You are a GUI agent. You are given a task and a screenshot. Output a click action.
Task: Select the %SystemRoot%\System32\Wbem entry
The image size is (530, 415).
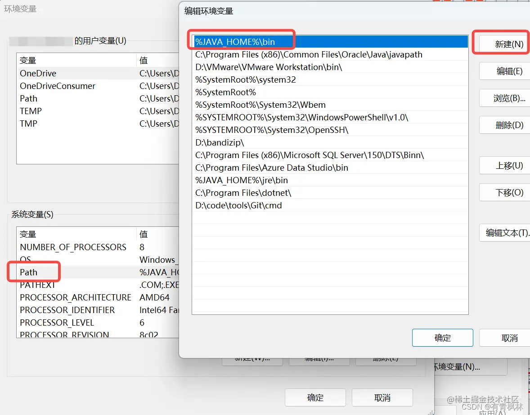coord(331,105)
